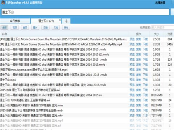
Task: Copy the 1.7GB result with 224 sources
Action: point(138,65)
